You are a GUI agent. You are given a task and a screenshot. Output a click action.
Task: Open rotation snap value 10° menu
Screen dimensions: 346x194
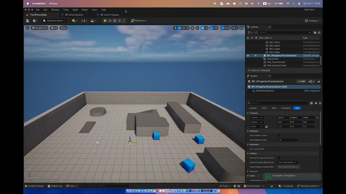tap(216, 28)
